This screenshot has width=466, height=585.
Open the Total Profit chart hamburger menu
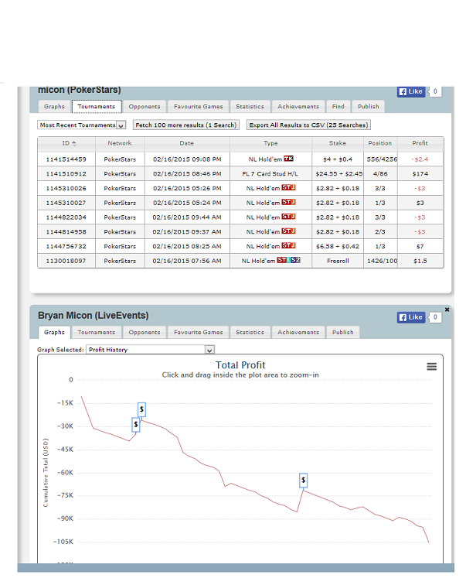pos(431,366)
